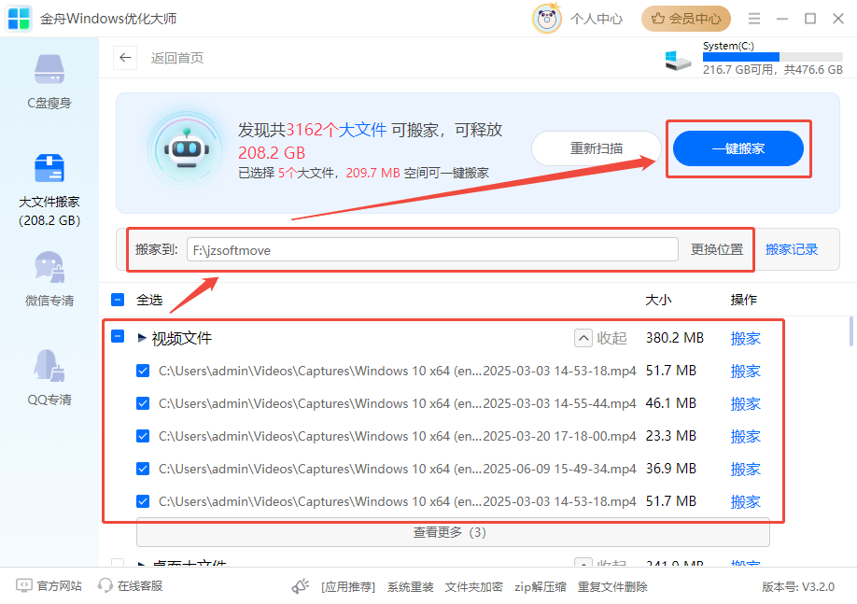Expand 查看更多 (3) files
The width and height of the screenshot is (857, 604).
453,532
